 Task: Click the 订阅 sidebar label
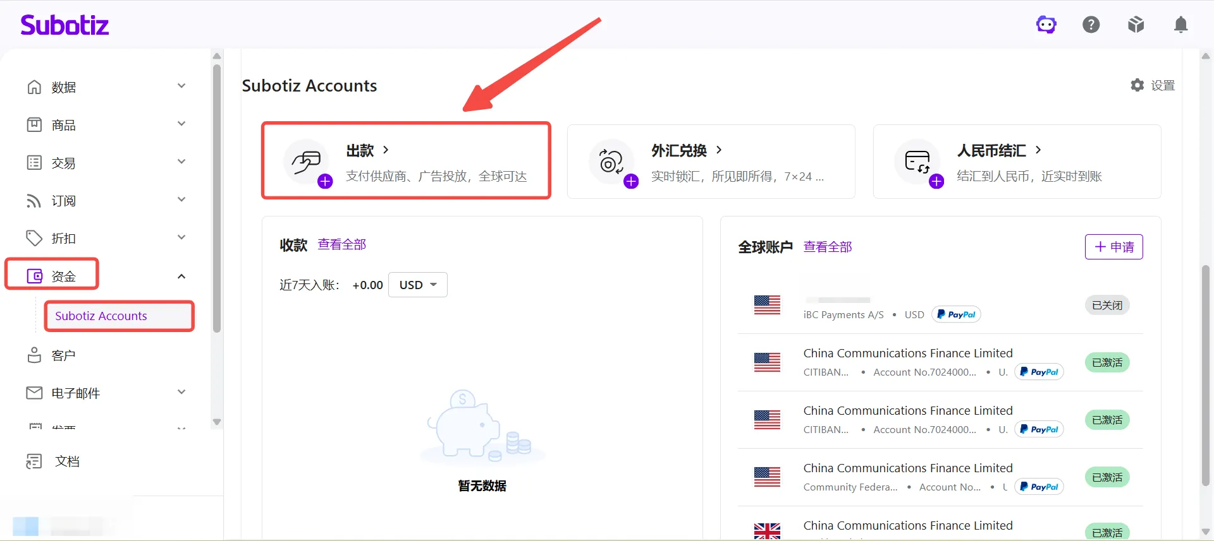click(63, 201)
